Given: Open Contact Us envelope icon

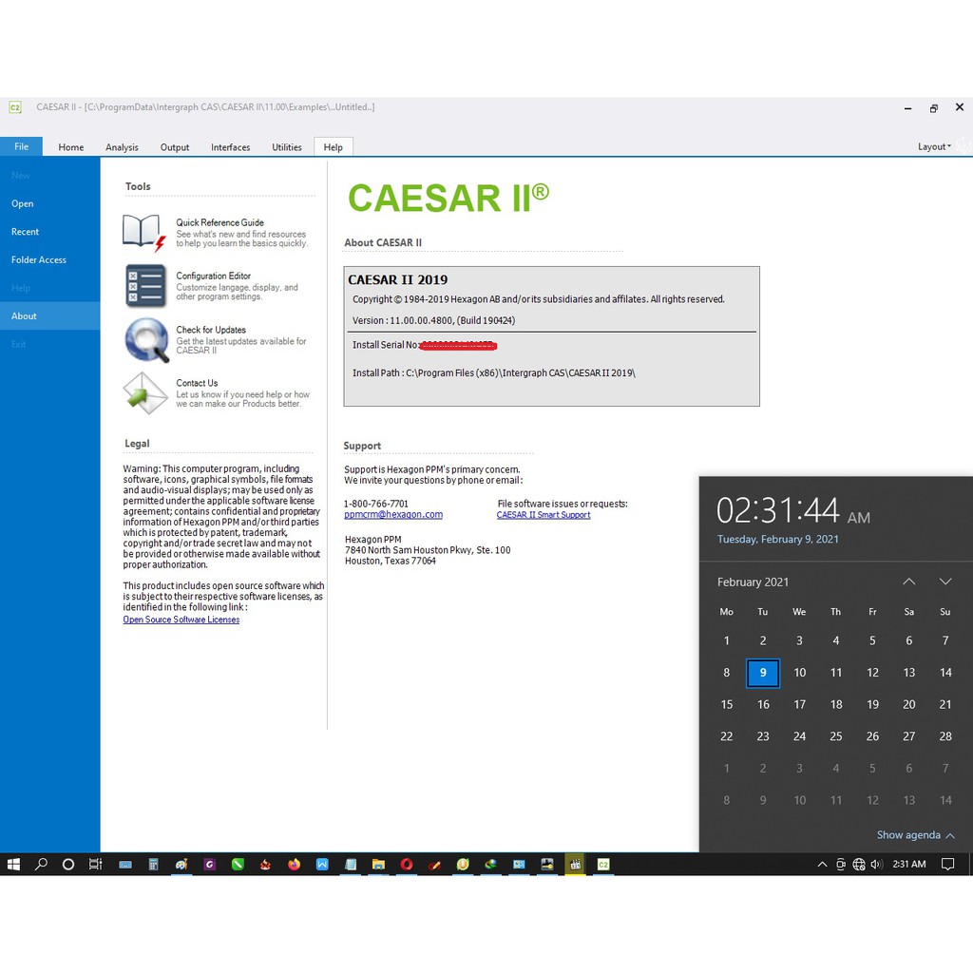Looking at the screenshot, I should pyautogui.click(x=145, y=393).
